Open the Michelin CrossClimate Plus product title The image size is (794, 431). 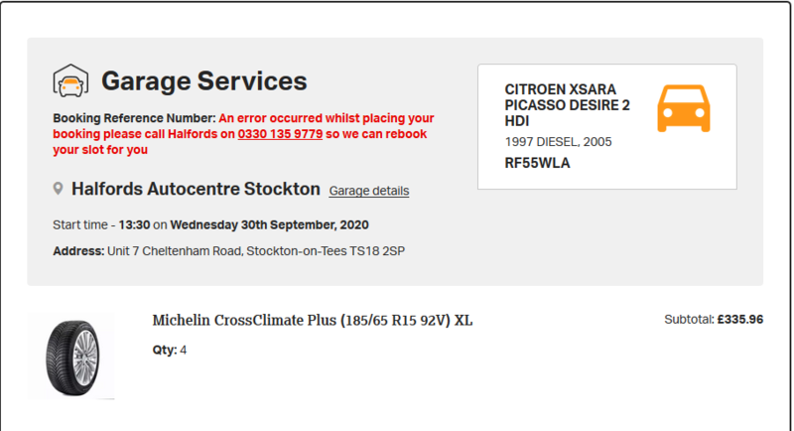pos(313,321)
